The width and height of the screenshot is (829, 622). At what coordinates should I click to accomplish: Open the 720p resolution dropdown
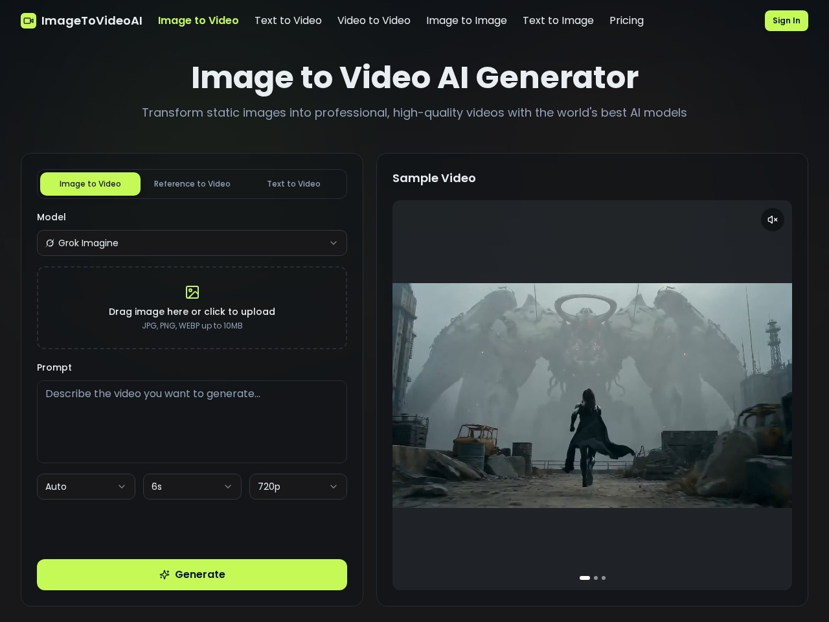pos(298,487)
